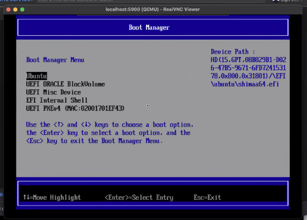Pick EFI Internal Shell boot option
Screen dimensions: 307x220
[x=57, y=100]
